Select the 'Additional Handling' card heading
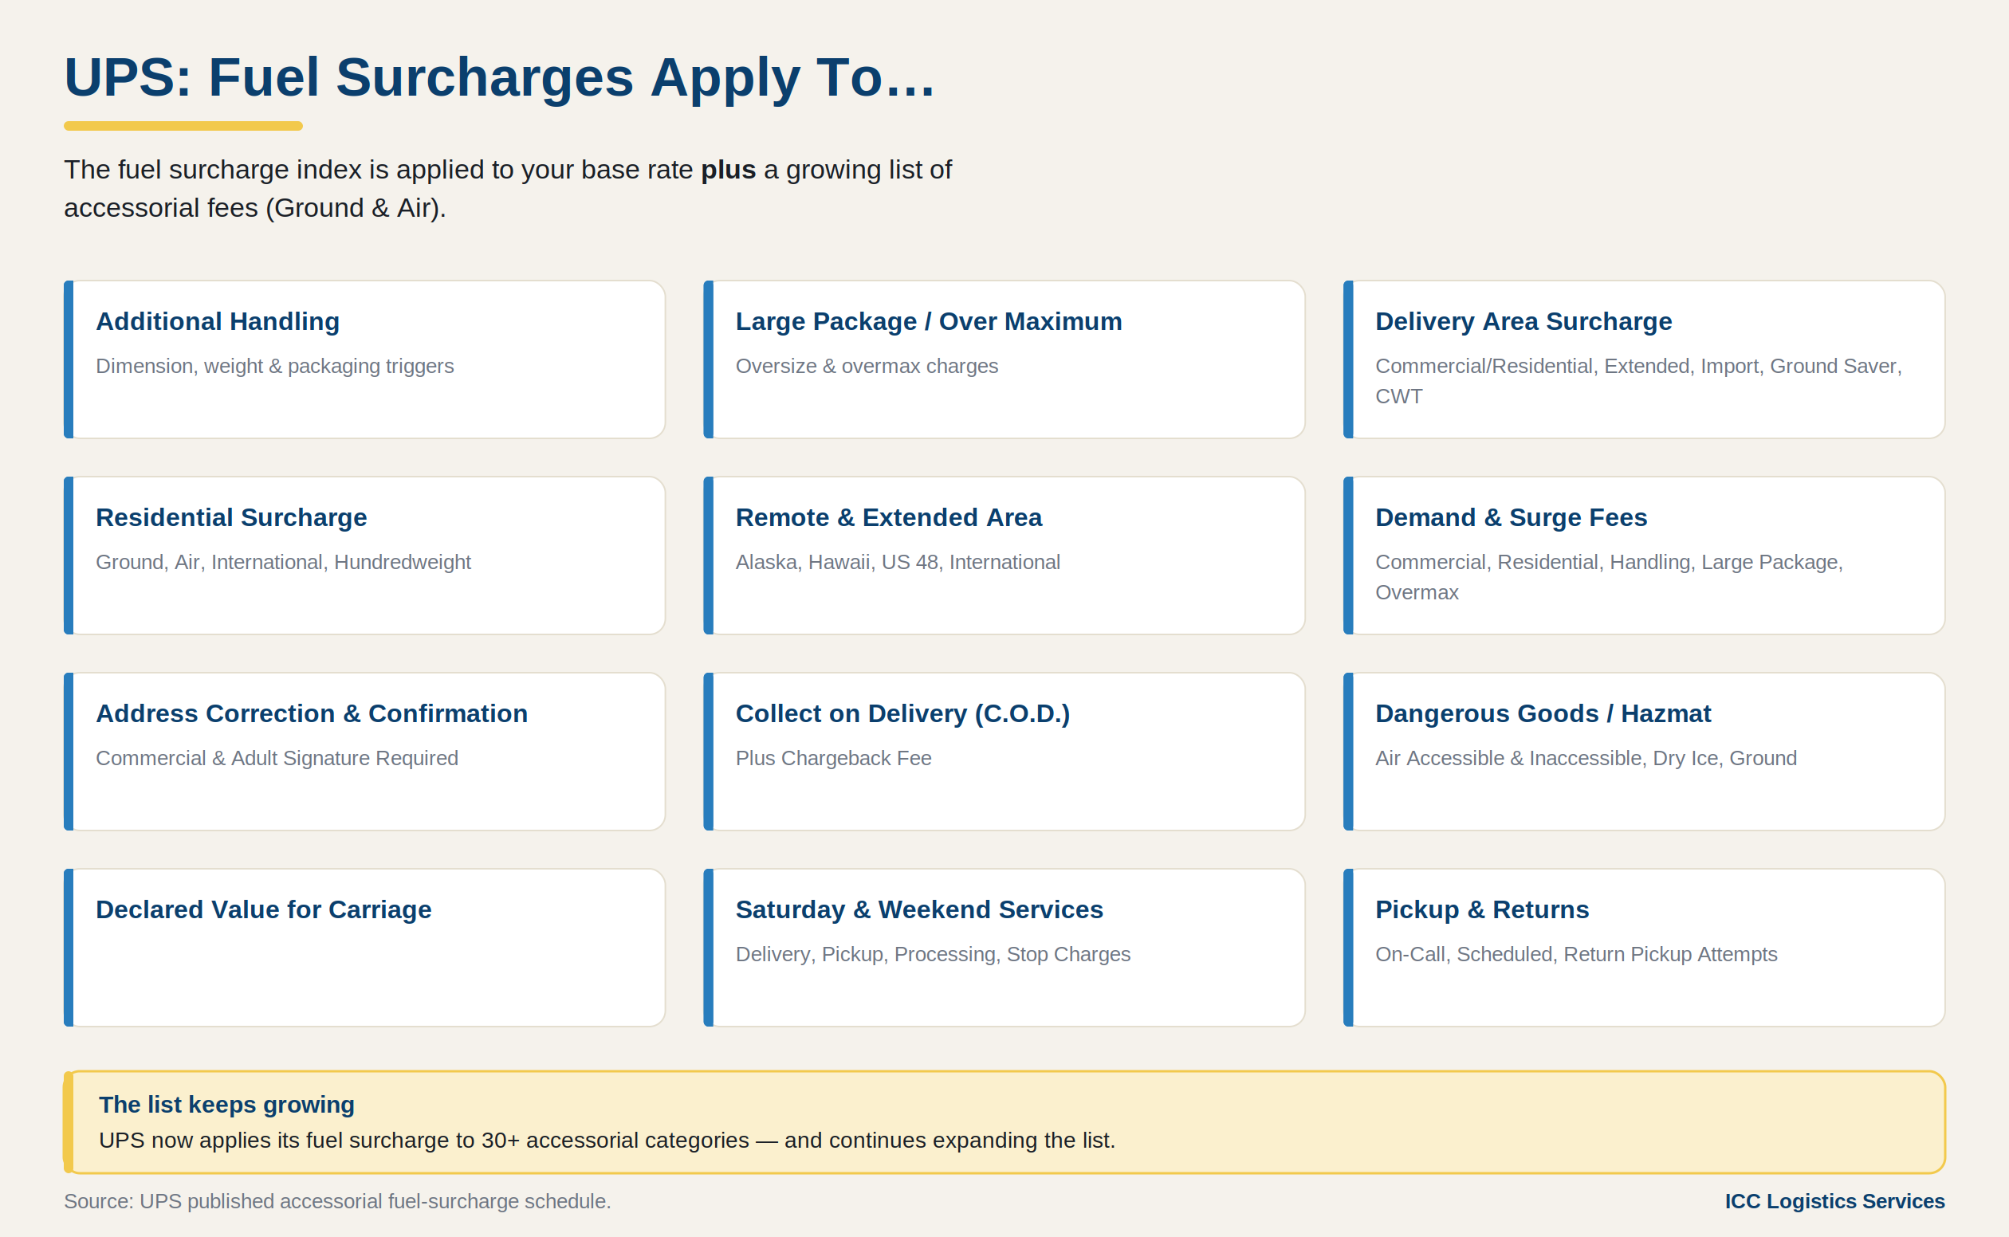Viewport: 2009px width, 1237px height. click(x=218, y=321)
